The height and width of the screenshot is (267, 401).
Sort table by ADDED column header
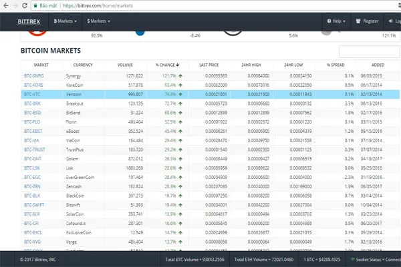coord(378,65)
